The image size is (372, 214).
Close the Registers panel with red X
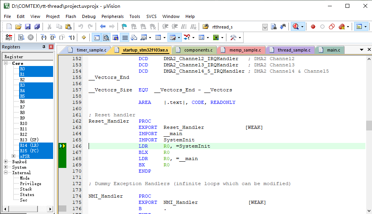tap(51, 47)
